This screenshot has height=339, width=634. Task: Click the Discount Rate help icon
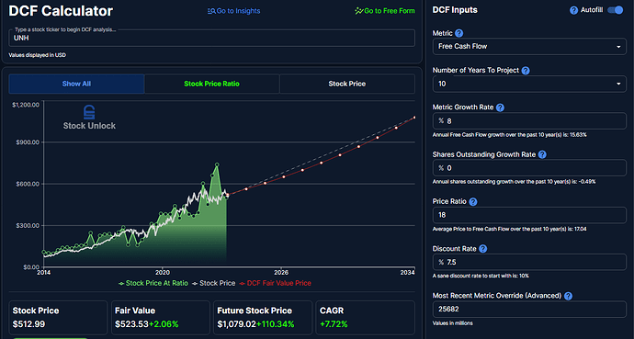482,249
